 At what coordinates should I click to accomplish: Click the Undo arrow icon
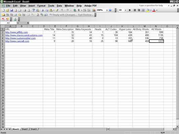coord(62,10)
